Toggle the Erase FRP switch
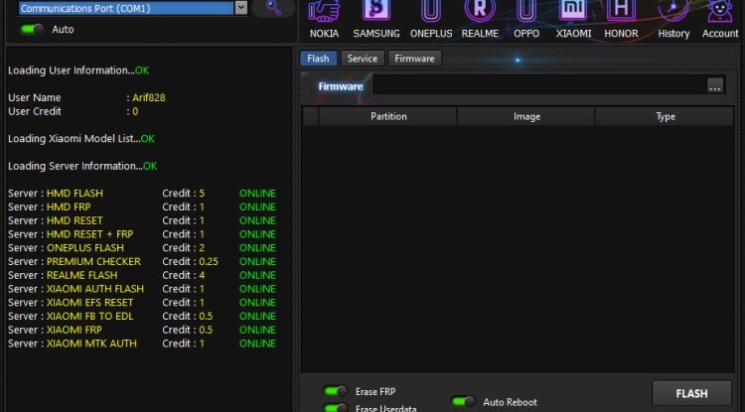 [336, 391]
